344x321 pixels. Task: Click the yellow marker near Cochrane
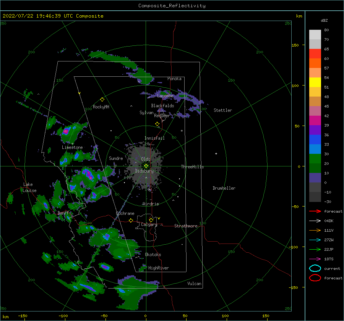point(131,221)
